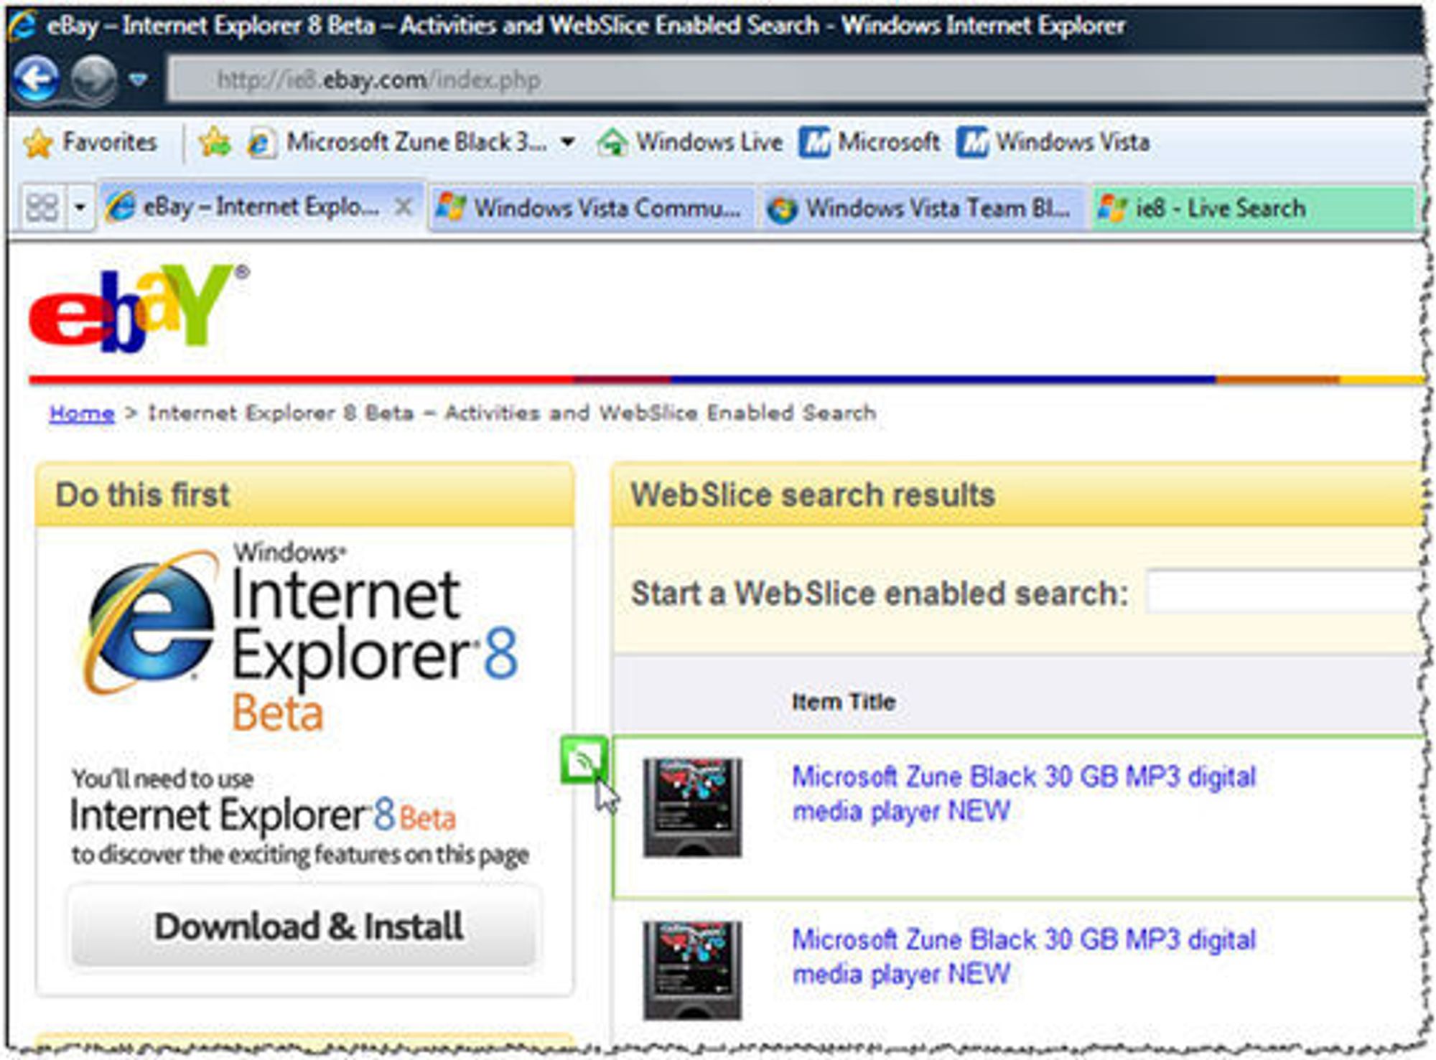Open the Windows Vista favorites bar link
Screen dimensions: 1436x1060
pyautogui.click(x=1053, y=142)
